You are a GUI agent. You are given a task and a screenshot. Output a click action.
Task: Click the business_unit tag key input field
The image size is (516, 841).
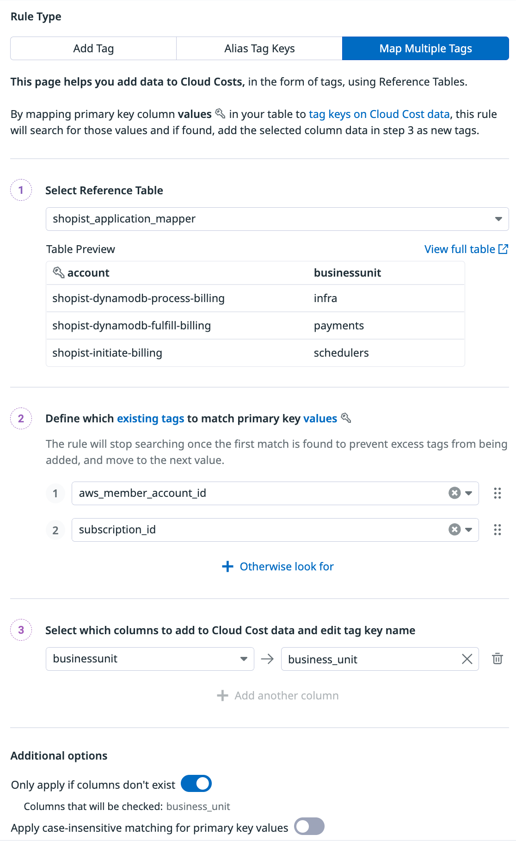tap(370, 659)
